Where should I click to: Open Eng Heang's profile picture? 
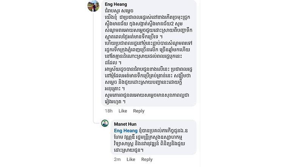93,6
